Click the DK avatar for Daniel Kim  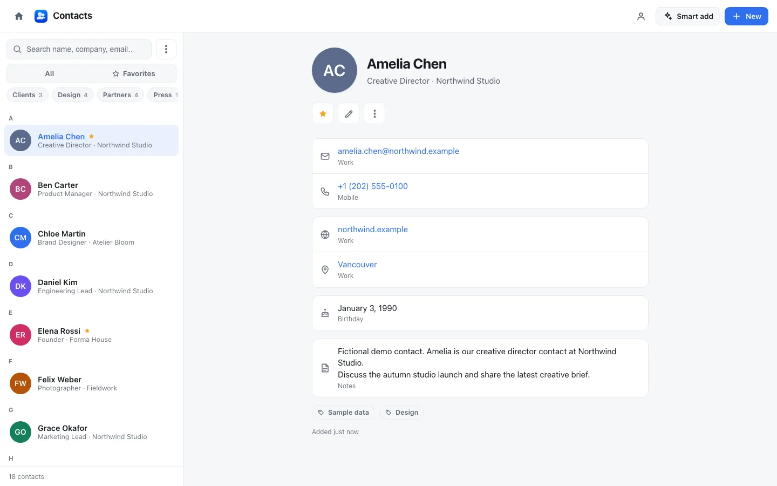[21, 286]
